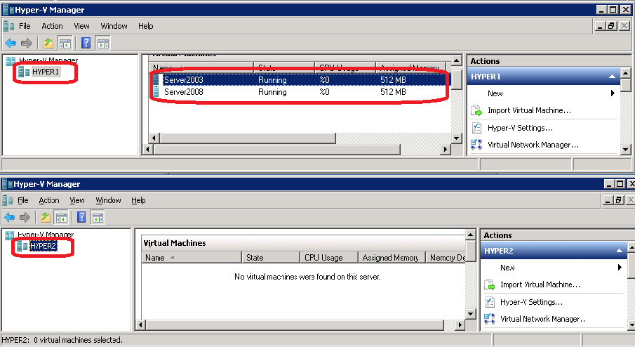Select the Server2008 virtual machine icon
Screen dimensions: 635x347
[x=156, y=92]
